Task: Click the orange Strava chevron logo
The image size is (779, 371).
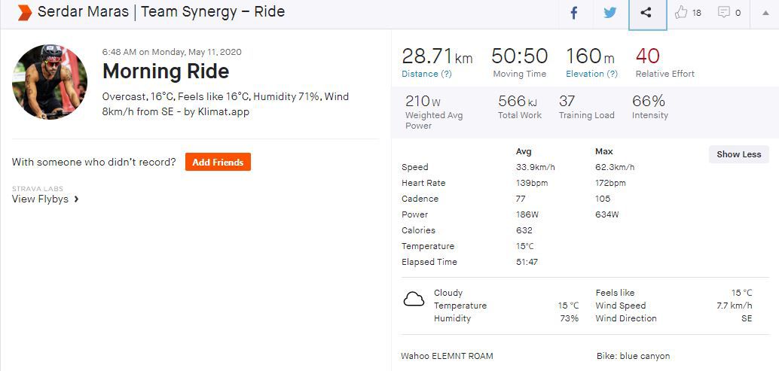Action: (x=24, y=12)
